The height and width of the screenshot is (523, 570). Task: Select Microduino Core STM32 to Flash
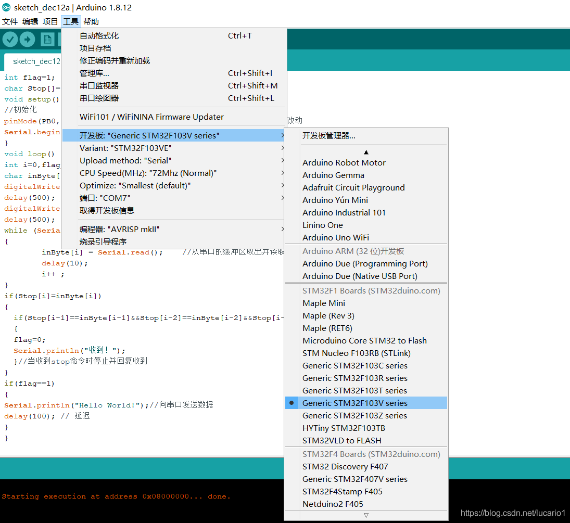tap(366, 340)
